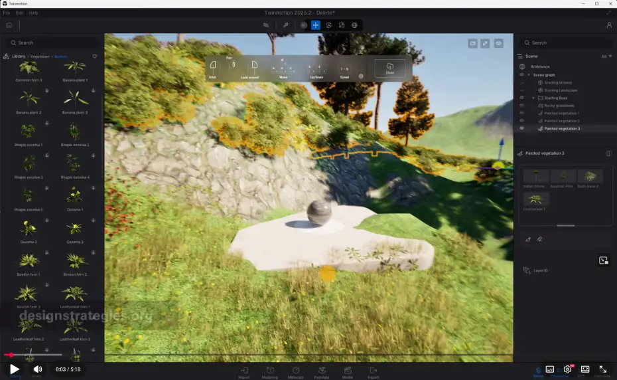This screenshot has height=380, width=617.
Task: Select the Austrian Pine thumbnail in painted vegetation
Action: point(563,176)
